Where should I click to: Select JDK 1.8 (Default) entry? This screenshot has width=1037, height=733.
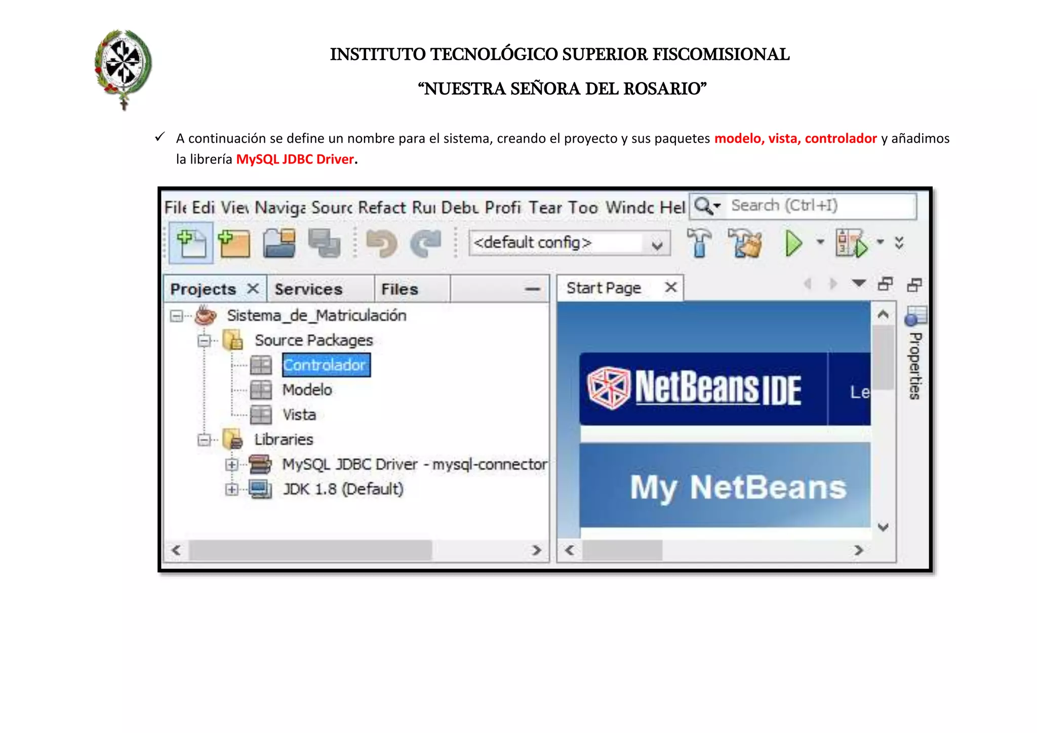(343, 489)
